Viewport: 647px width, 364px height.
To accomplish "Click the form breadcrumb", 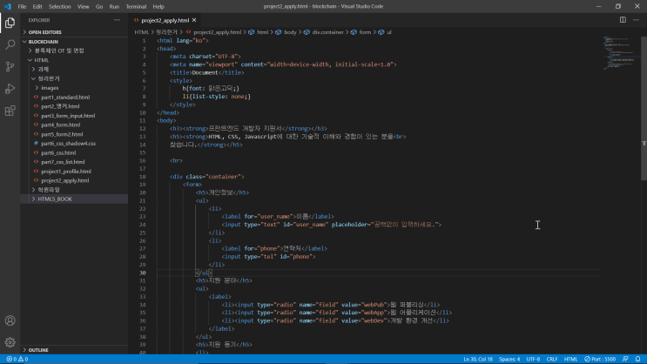I will point(365,32).
